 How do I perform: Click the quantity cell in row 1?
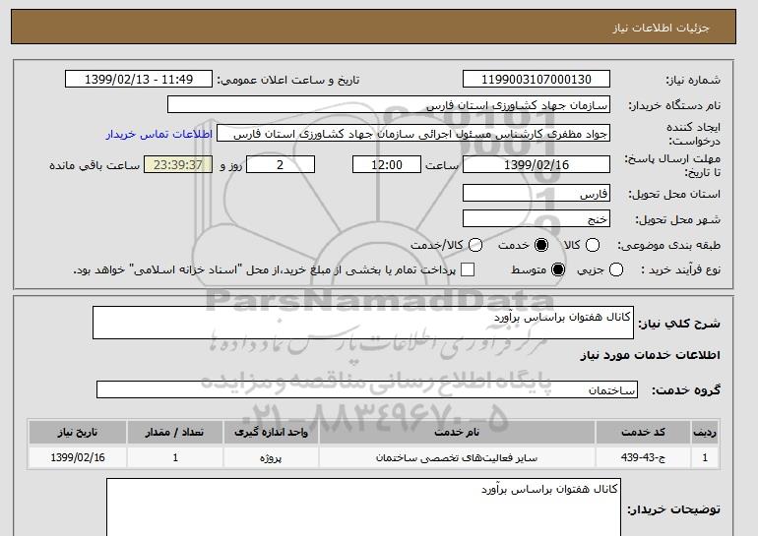point(175,457)
